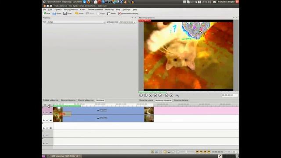The image size is (281, 158).
Task: Select the dodge transition block in timeline
Action: click(x=62, y=114)
